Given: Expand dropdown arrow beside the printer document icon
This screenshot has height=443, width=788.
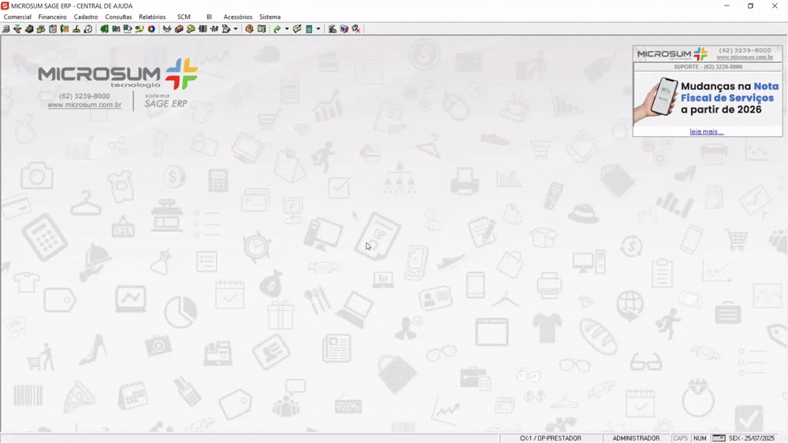Looking at the screenshot, I should pyautogui.click(x=236, y=29).
